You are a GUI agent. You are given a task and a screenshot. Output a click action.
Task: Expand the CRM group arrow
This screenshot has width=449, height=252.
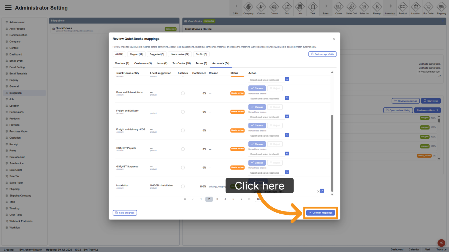pyautogui.click(x=236, y=6)
